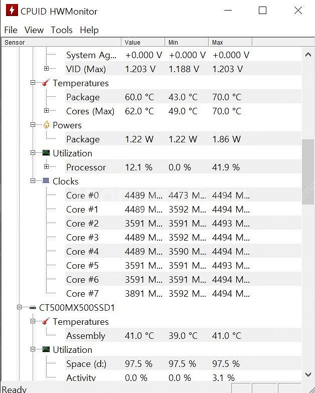
Task: Collapse the Clocks group
Action: [33, 180]
